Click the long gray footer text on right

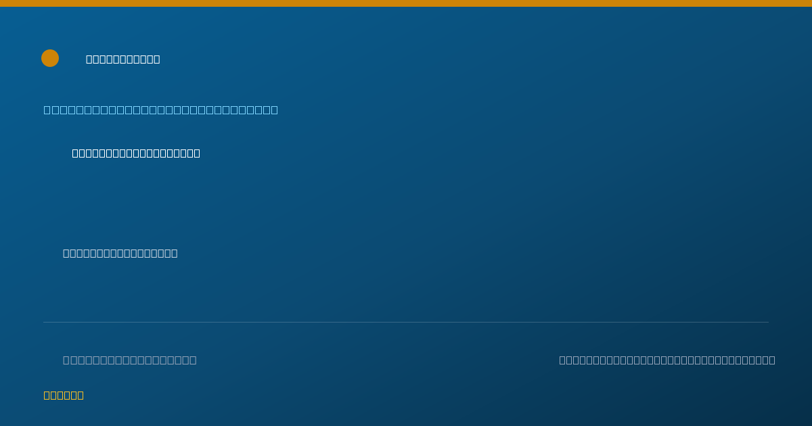tap(667, 360)
